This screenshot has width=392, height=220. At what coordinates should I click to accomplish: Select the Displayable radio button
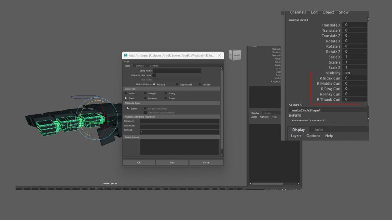(x=177, y=84)
